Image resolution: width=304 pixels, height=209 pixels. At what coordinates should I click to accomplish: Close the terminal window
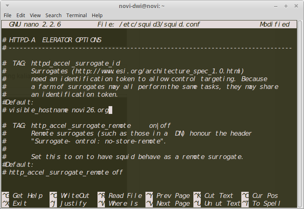pos(296,6)
